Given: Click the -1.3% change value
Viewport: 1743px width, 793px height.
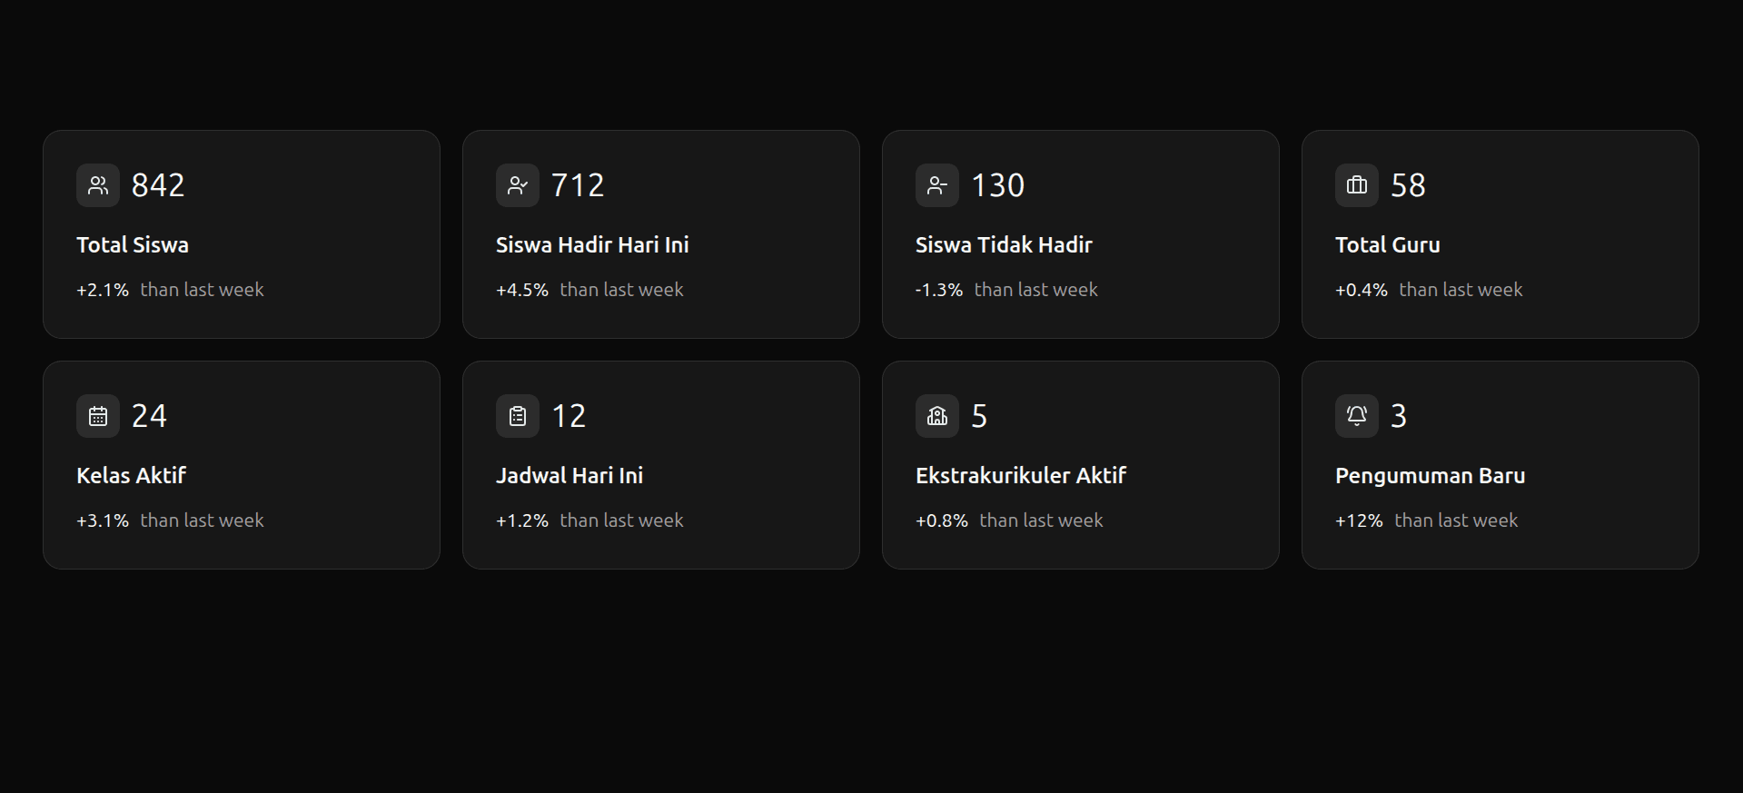Looking at the screenshot, I should pos(939,290).
